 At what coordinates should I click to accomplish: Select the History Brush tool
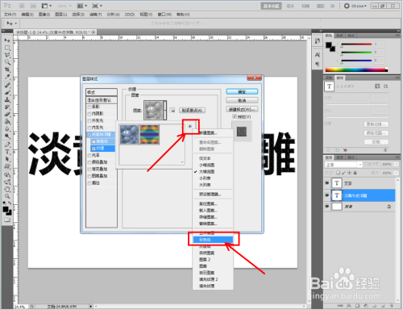[x=7, y=107]
